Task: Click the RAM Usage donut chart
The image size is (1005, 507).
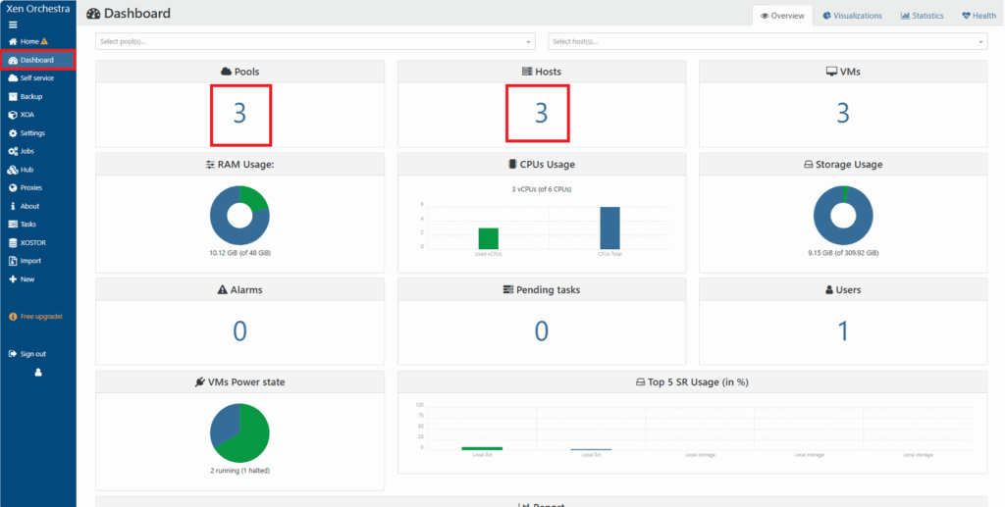Action: click(x=239, y=215)
